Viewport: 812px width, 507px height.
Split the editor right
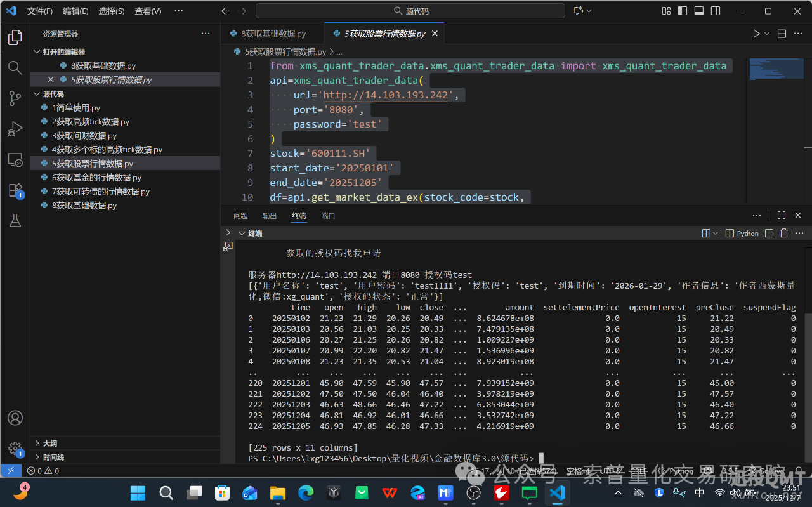tap(782, 34)
